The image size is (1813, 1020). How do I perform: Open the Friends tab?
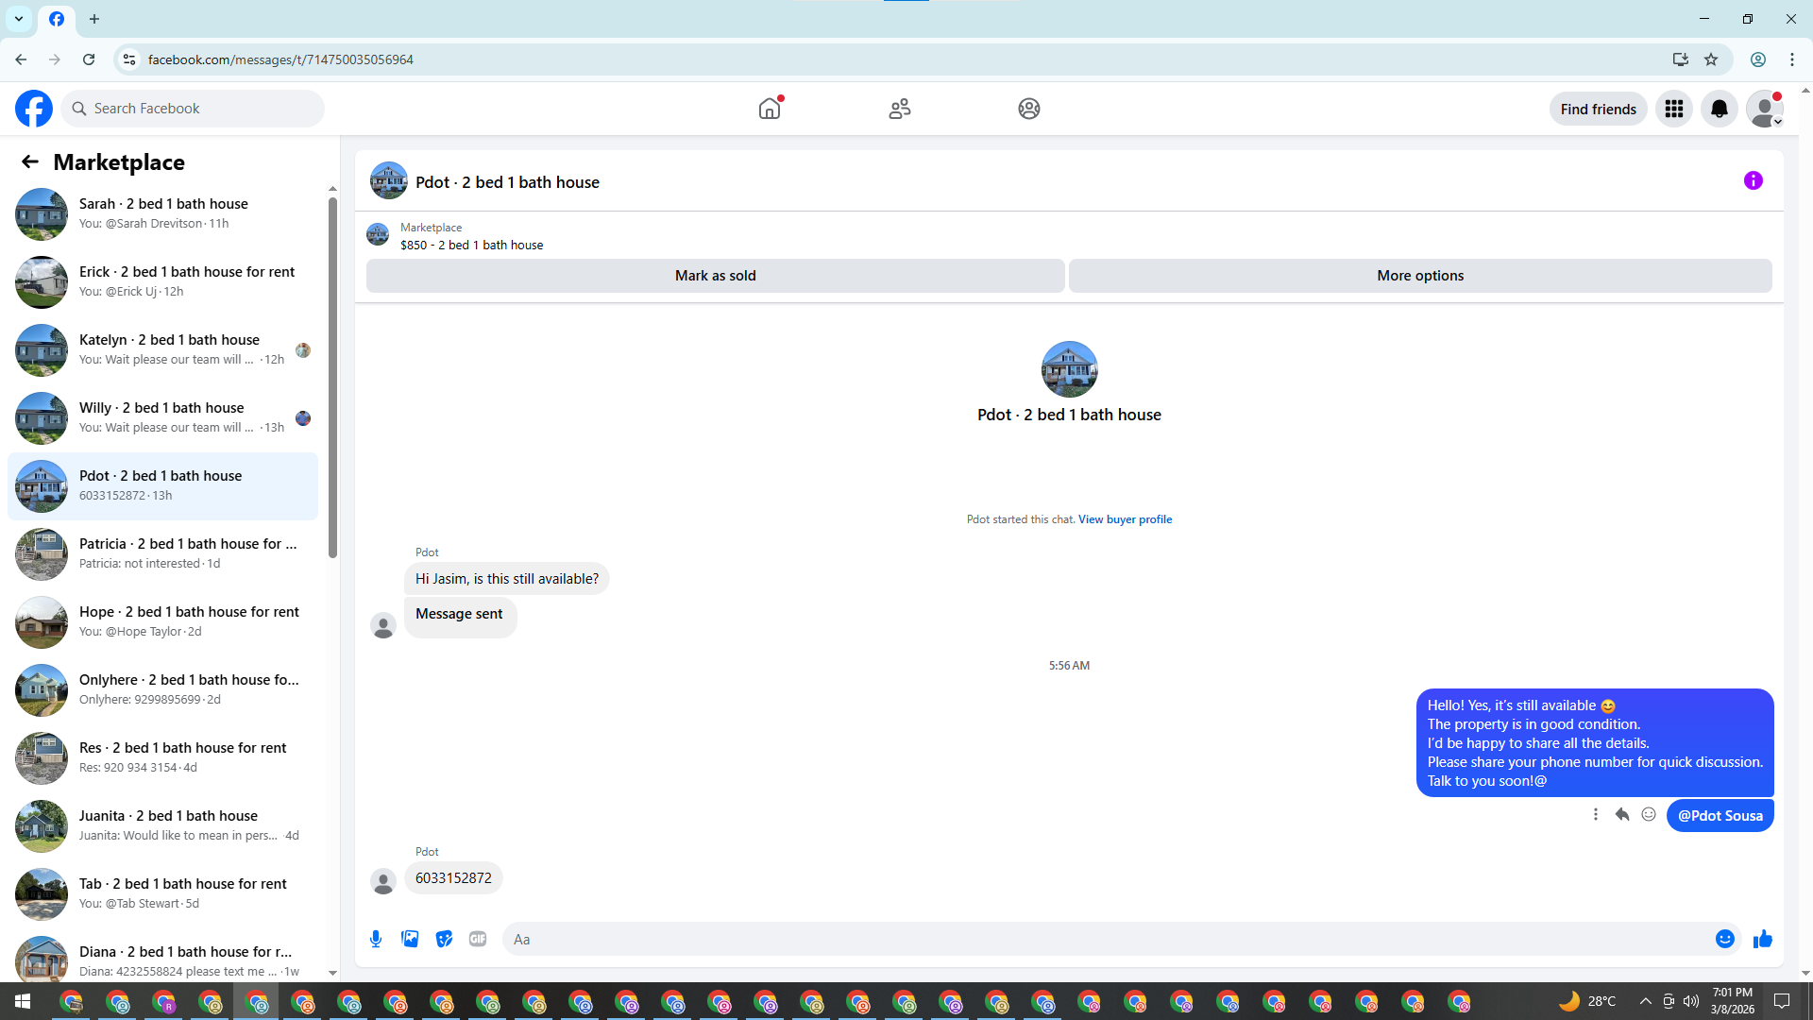click(899, 109)
